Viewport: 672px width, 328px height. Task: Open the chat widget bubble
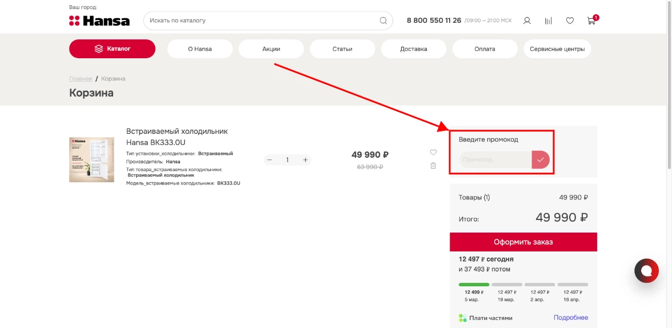pos(646,270)
